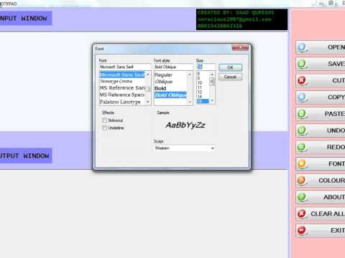Select font size 11
This screenshot has width=345, height=258.
(x=200, y=87)
